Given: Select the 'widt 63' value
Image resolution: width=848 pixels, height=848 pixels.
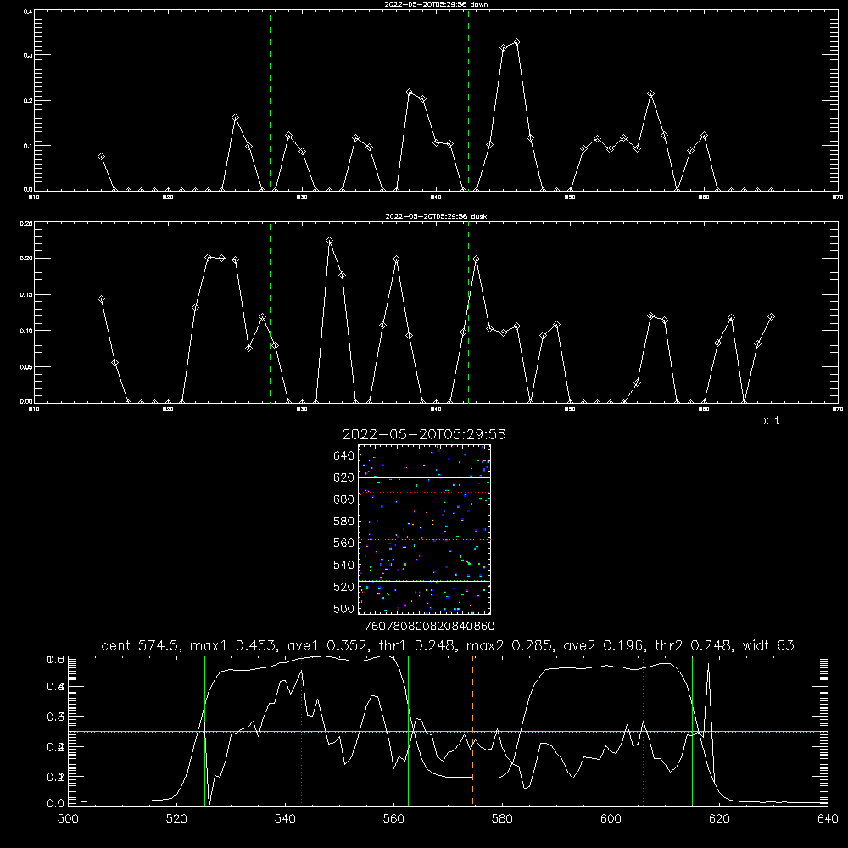Looking at the screenshot, I should 768,645.
